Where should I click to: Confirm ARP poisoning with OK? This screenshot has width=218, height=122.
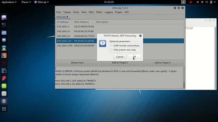pyautogui.click(x=134, y=57)
